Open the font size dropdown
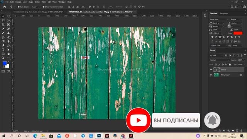The image size is (247, 139). [x=218, y=23]
